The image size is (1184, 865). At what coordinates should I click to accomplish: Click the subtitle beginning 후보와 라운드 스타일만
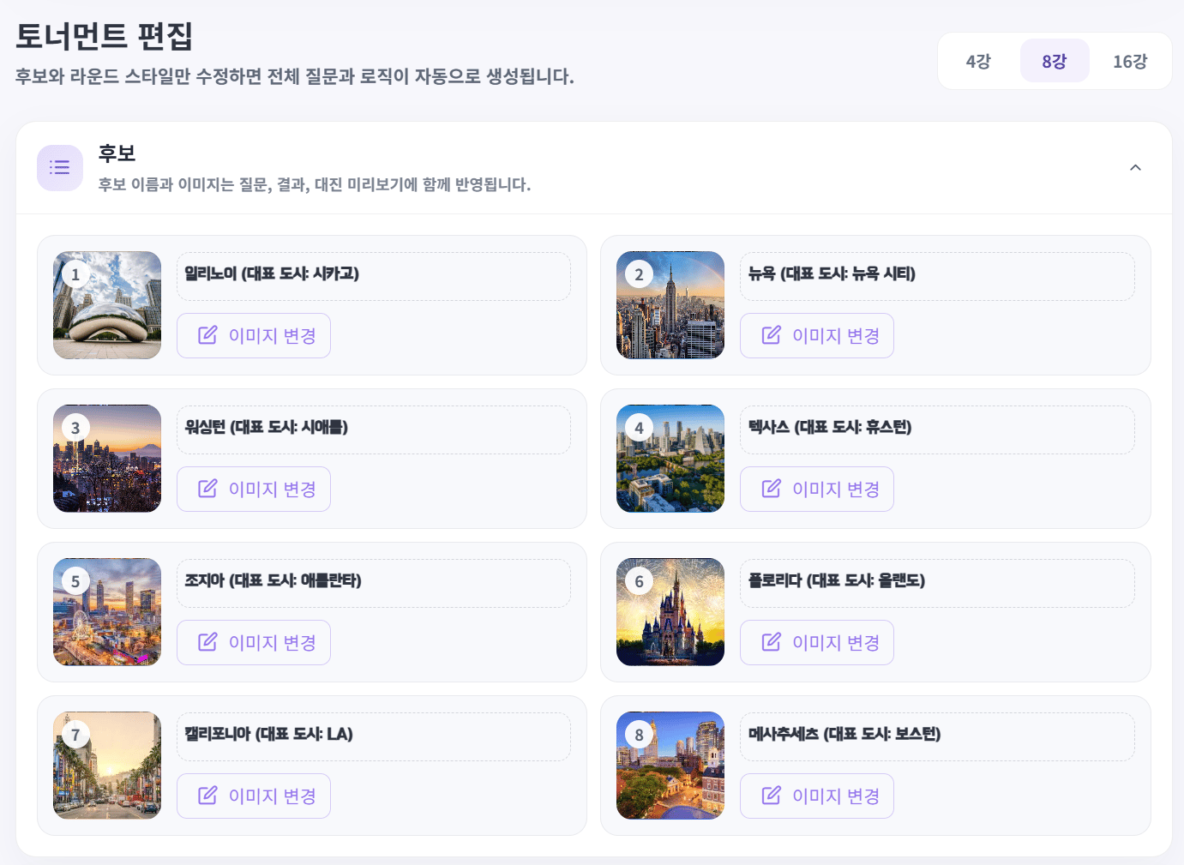[x=295, y=76]
